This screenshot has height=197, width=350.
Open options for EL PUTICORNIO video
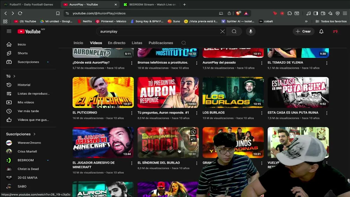click(x=132, y=113)
